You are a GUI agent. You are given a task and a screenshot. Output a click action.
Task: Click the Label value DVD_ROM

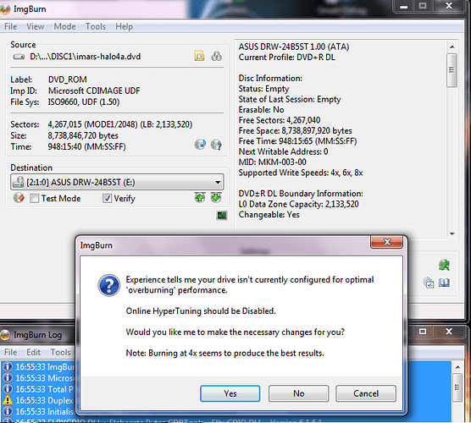point(68,80)
